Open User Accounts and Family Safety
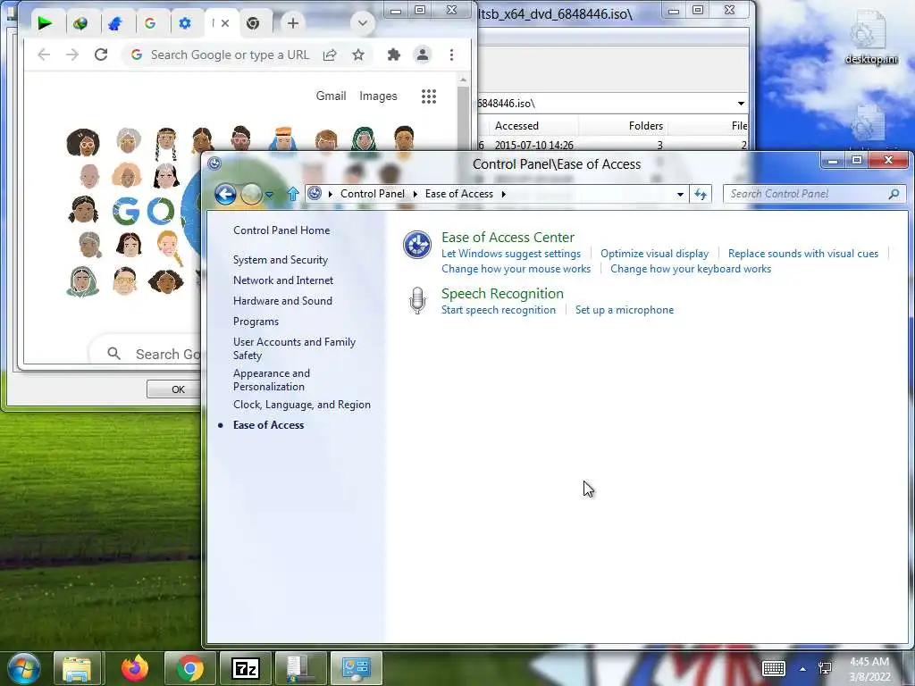Viewport: 915px width, 686px height. [294, 348]
